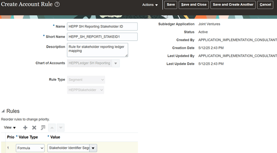The height and width of the screenshot is (153, 277).
Task: Open the Actions menu
Action: pyautogui.click(x=150, y=5)
